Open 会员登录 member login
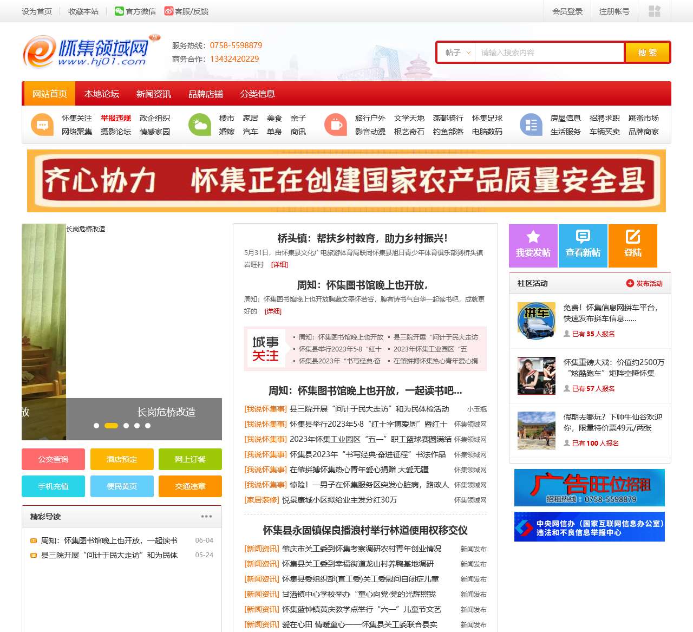The width and height of the screenshot is (693, 632). [567, 11]
